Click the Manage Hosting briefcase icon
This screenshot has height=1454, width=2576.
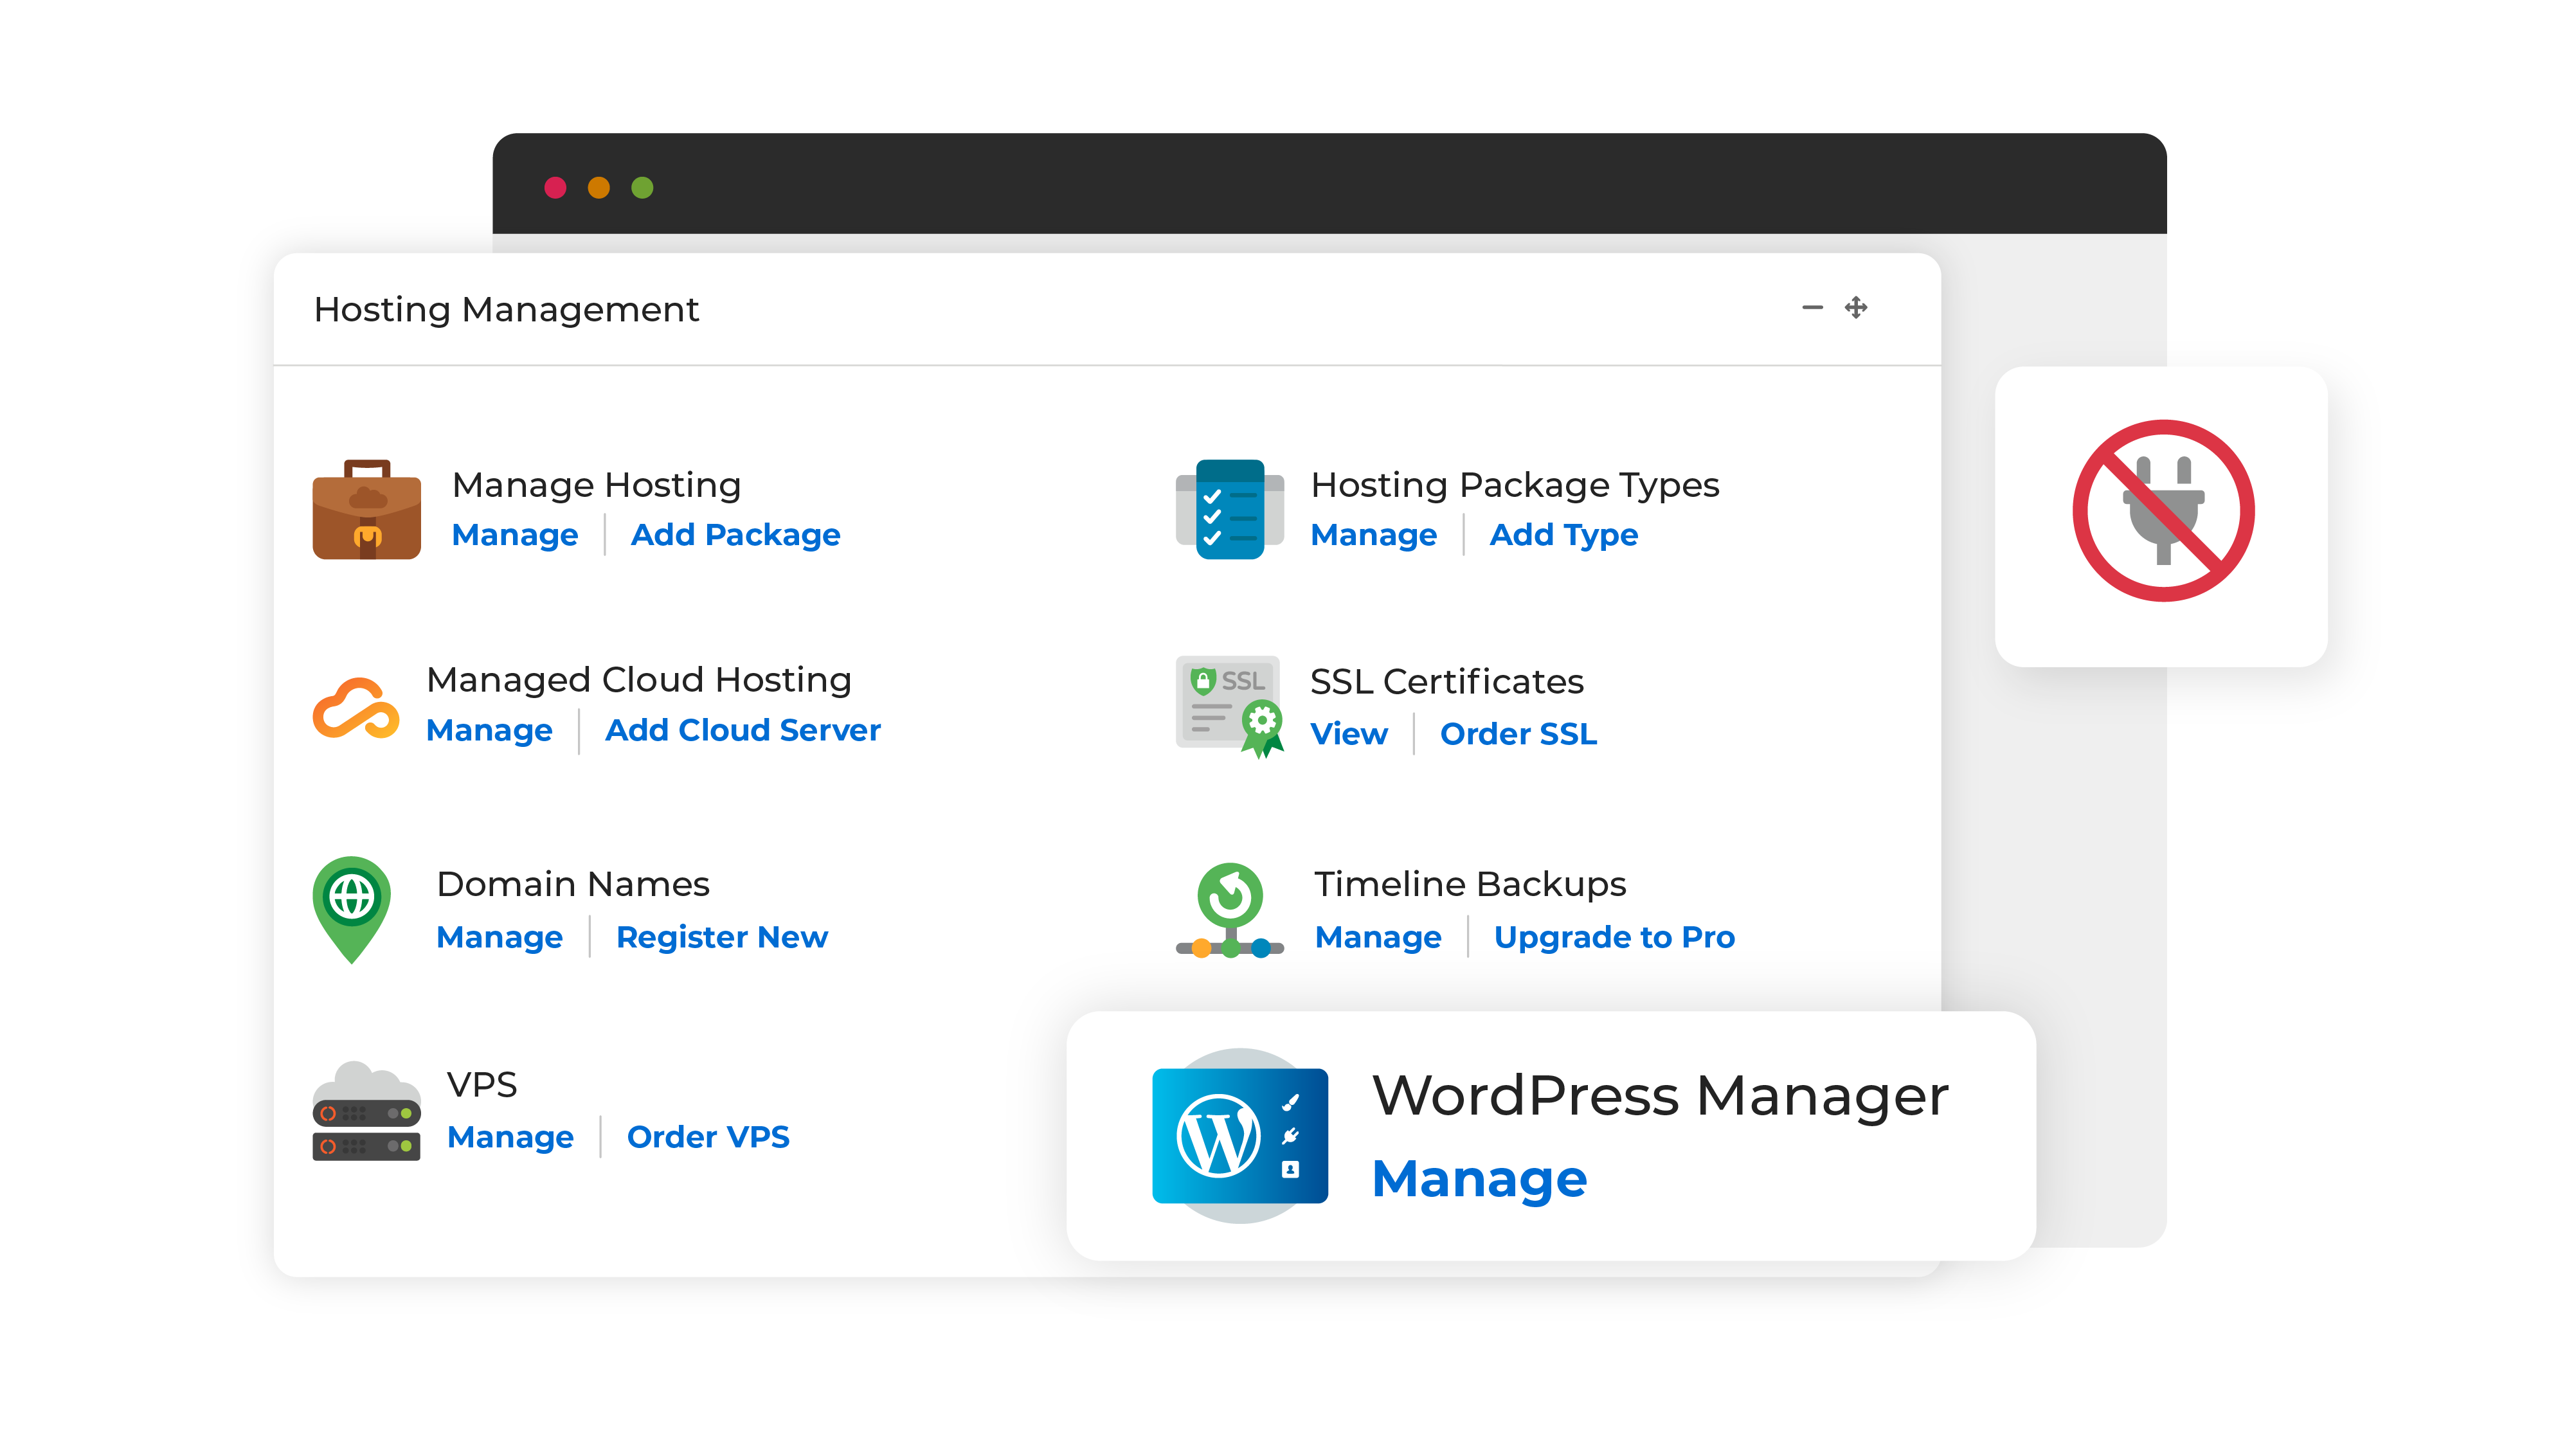coord(366,509)
